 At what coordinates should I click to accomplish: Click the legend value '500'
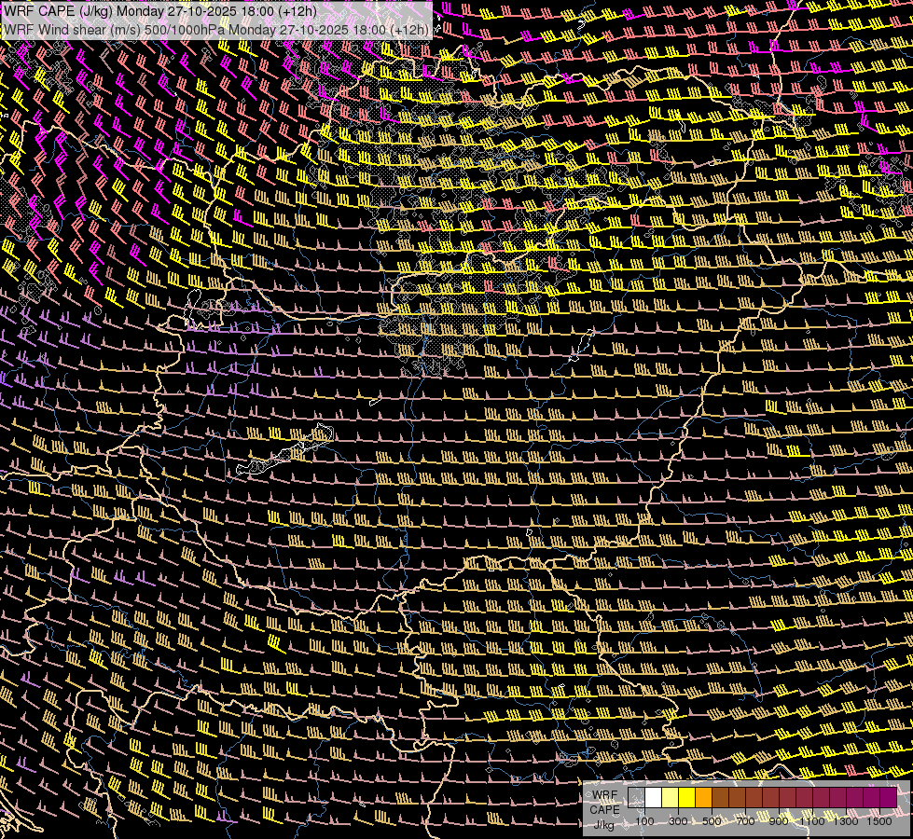[712, 821]
